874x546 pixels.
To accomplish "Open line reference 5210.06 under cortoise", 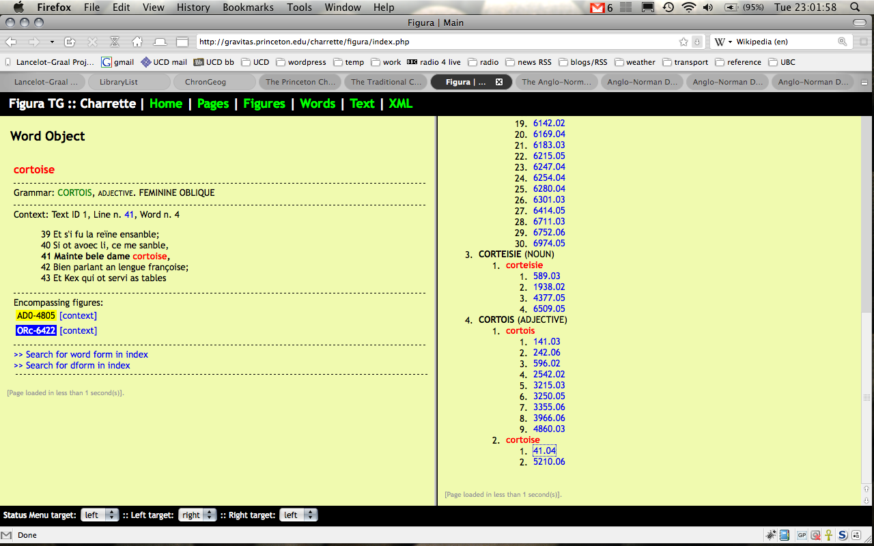I will (549, 461).
